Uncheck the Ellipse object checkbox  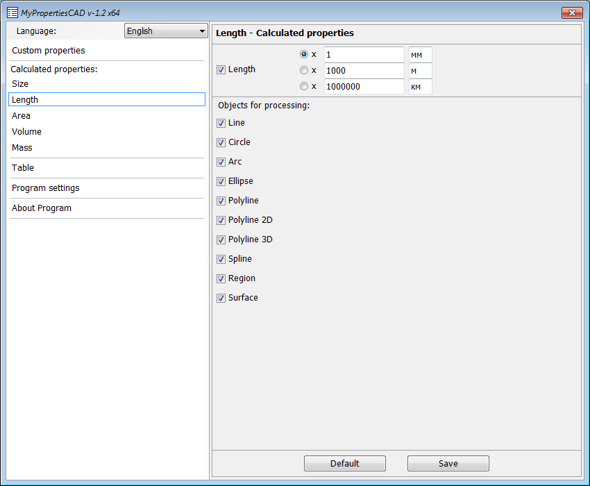pos(221,181)
